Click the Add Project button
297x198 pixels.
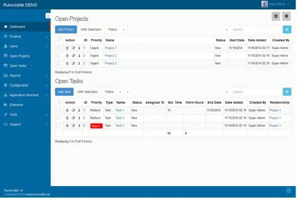(66, 30)
